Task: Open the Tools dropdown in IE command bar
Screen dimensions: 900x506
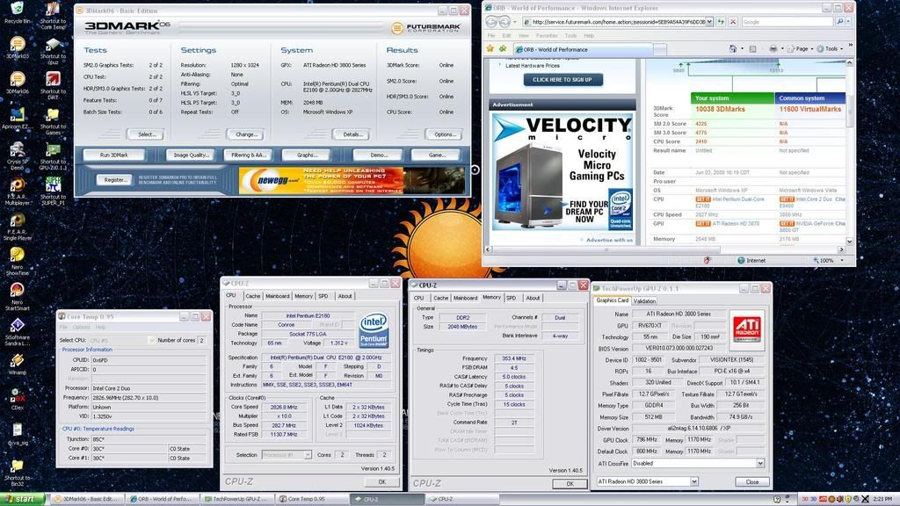Action: 830,49
